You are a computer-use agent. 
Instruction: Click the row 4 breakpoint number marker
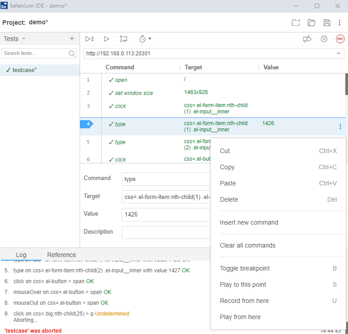87,124
